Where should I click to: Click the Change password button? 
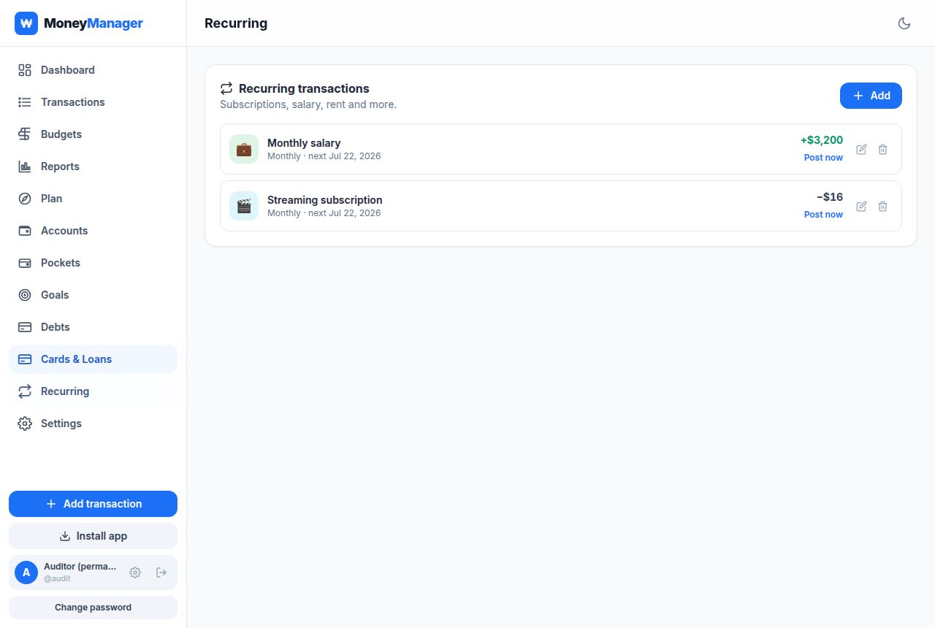[x=93, y=608]
